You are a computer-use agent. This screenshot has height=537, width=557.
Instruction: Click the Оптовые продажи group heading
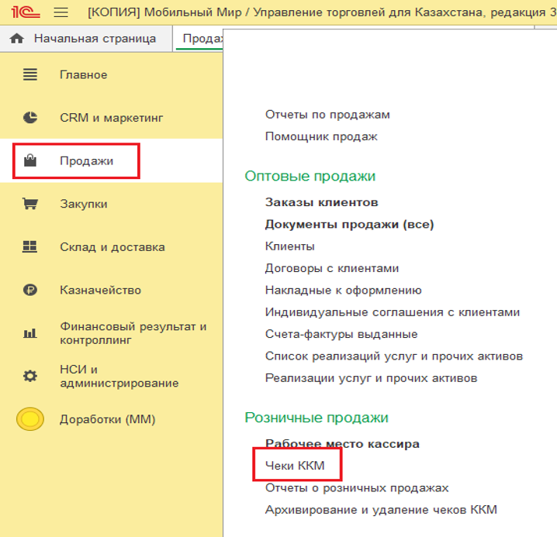(310, 176)
